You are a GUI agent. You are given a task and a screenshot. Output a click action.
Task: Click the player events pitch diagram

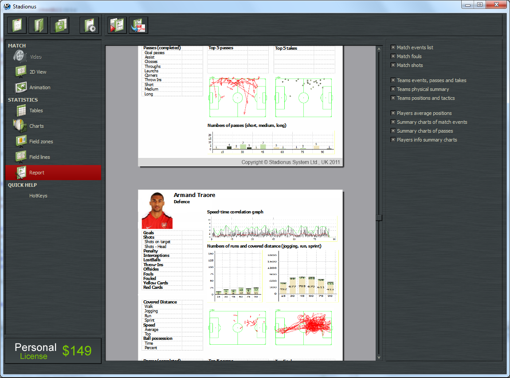238,327
